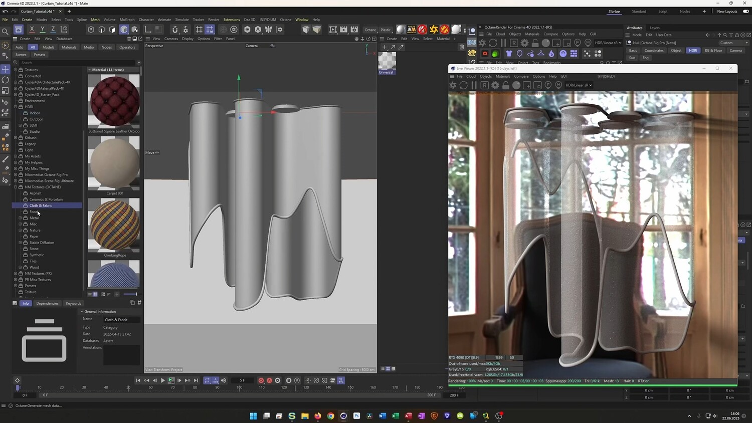Select the Move tool in left toolbar
752x423 pixels.
(6, 69)
